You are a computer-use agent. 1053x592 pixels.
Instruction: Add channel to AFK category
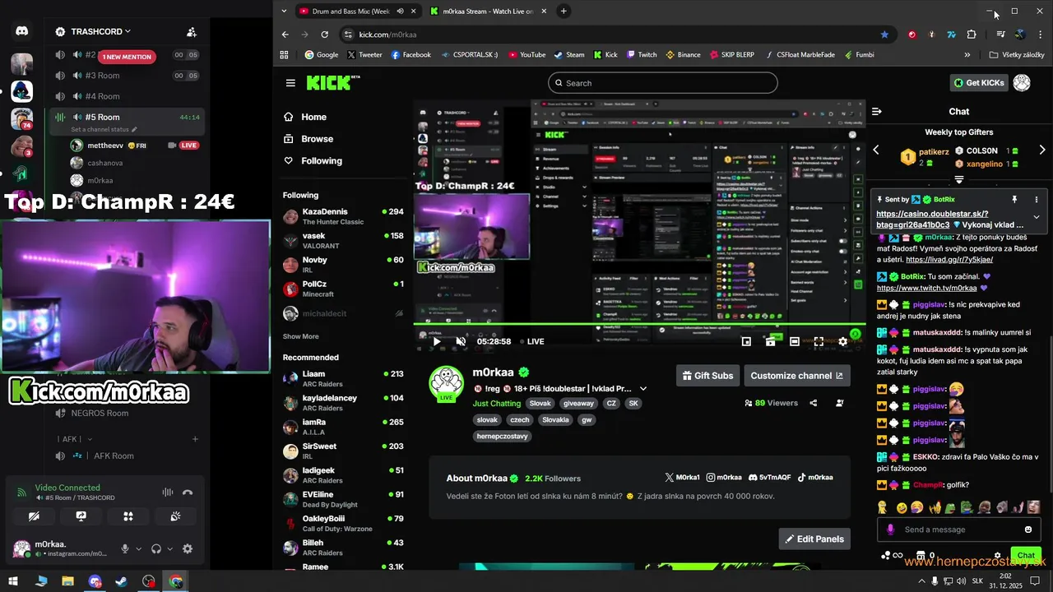coord(195,439)
